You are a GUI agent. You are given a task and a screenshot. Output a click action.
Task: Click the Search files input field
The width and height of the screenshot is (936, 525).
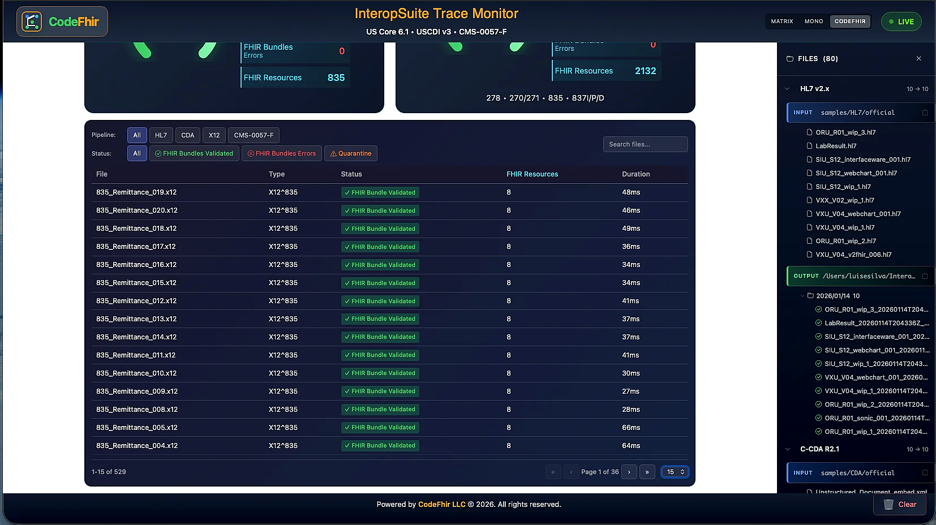pyautogui.click(x=645, y=144)
